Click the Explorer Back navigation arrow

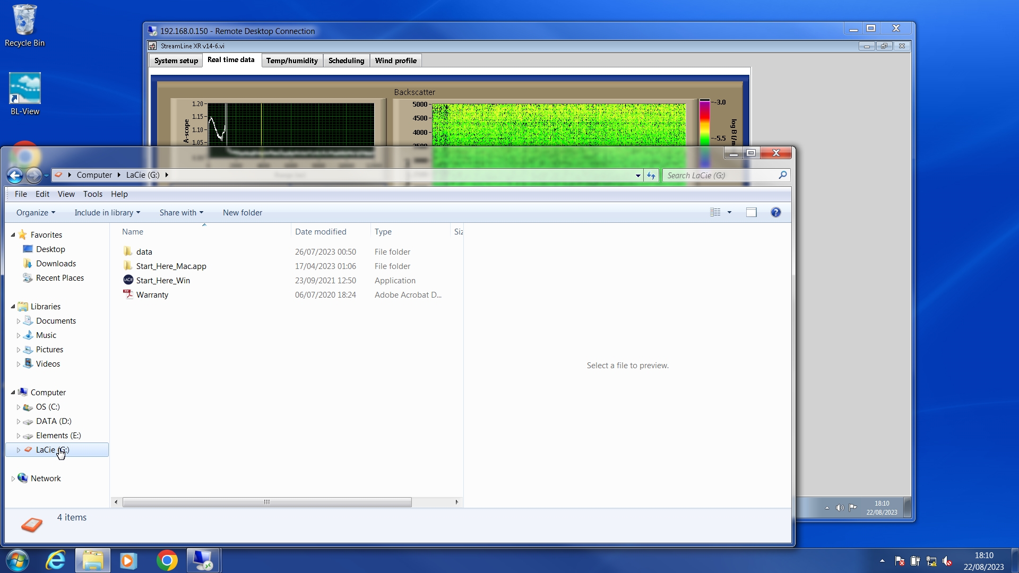click(x=15, y=175)
